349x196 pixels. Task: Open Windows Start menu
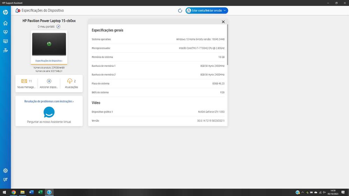pyautogui.click(x=4, y=192)
